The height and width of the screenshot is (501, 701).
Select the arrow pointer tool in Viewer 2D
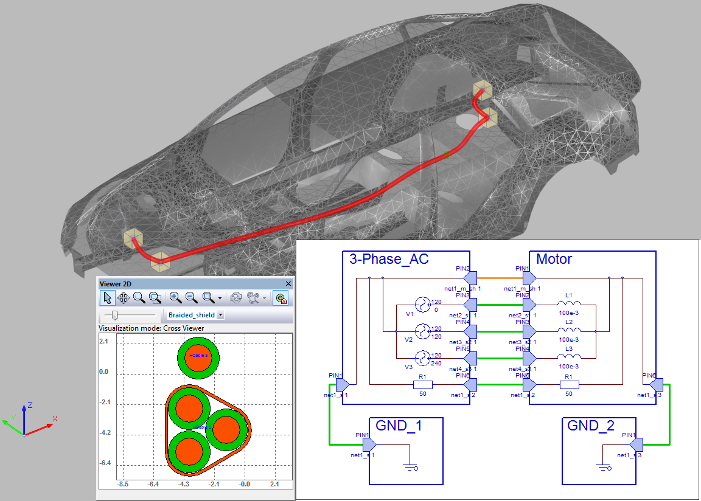pos(108,298)
